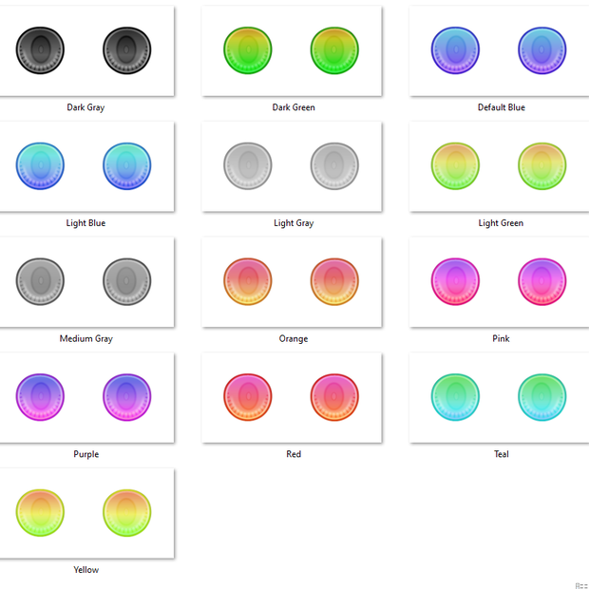
Task: Click the Default Blue icon preview
Action: coord(499,50)
